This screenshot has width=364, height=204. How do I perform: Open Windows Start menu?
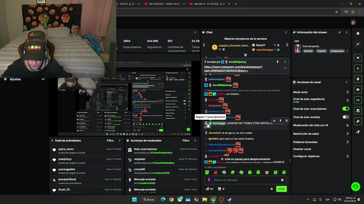point(135,199)
